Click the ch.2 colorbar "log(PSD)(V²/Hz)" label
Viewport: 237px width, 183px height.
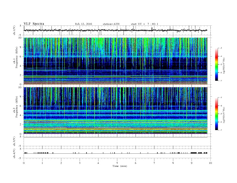point(224,115)
